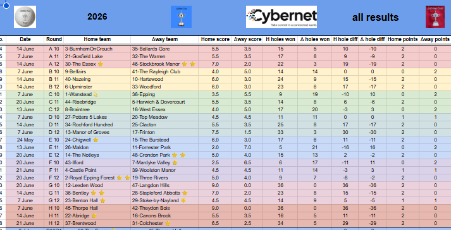Viewport: 451px width, 230px height.
Task: Select the cell '10-Hartswood'
Action: (164, 79)
